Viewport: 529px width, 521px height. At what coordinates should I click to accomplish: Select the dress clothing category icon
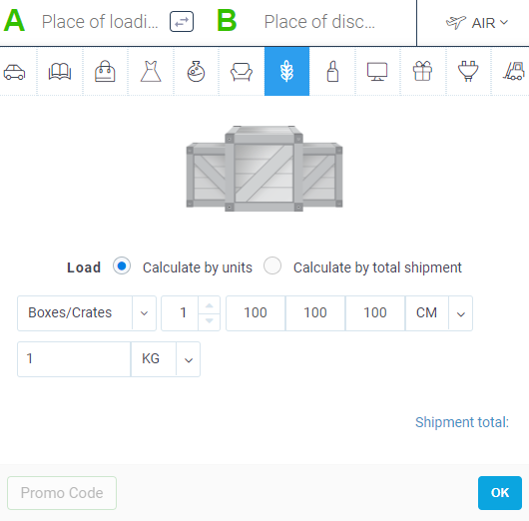coord(151,72)
